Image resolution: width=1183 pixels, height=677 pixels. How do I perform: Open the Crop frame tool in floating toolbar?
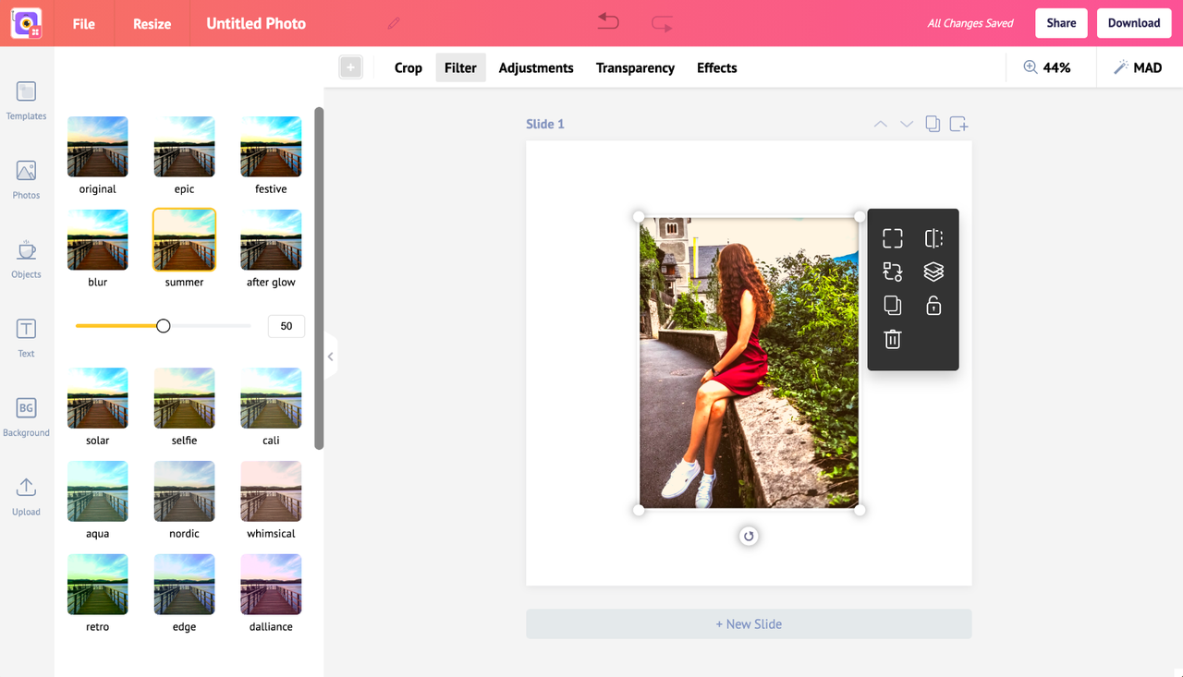892,237
